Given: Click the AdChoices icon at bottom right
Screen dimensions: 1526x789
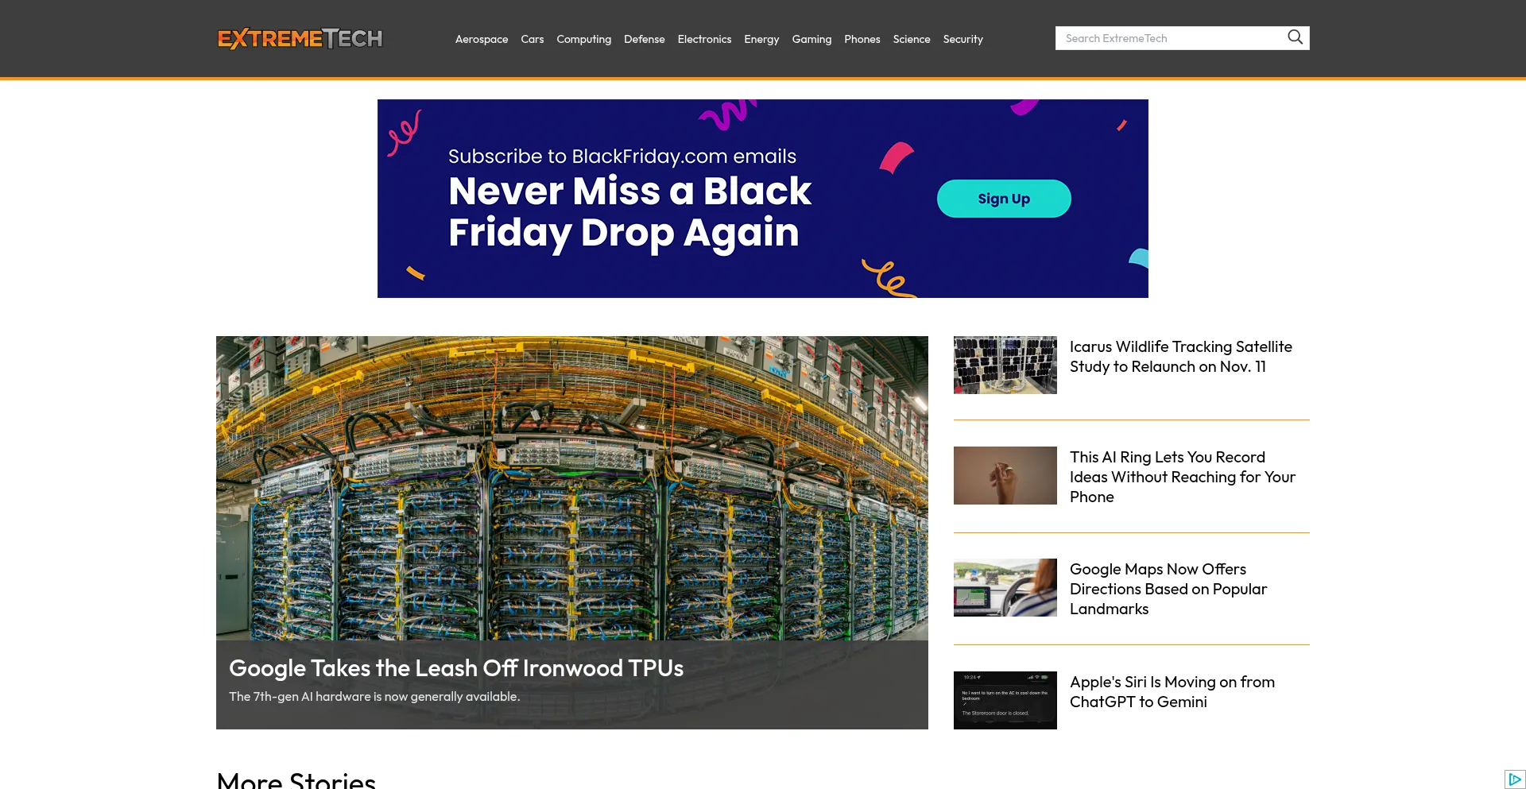Looking at the screenshot, I should click(1515, 779).
